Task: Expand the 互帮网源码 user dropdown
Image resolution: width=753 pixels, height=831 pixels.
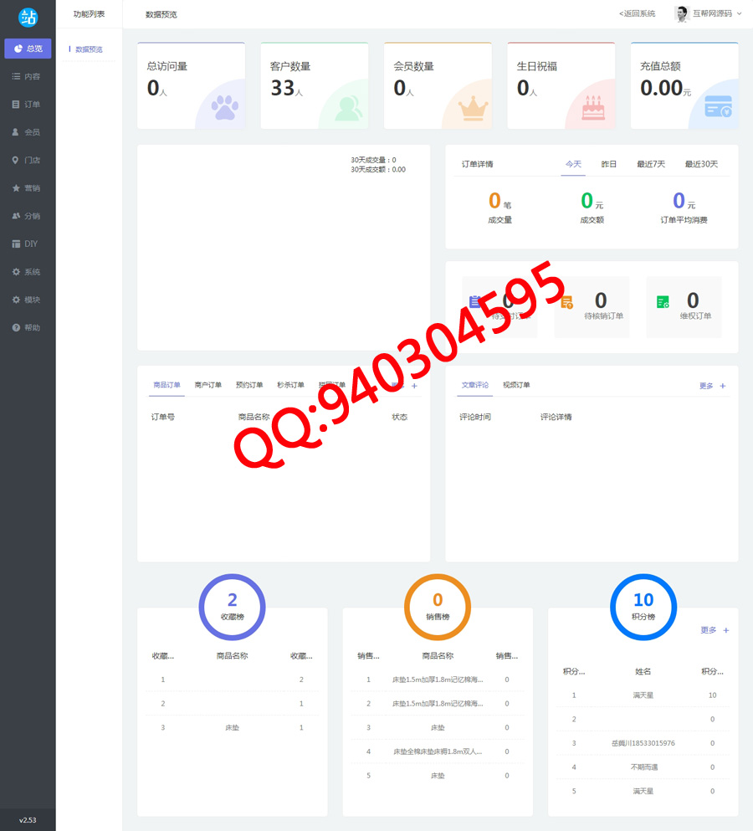Action: [709, 14]
